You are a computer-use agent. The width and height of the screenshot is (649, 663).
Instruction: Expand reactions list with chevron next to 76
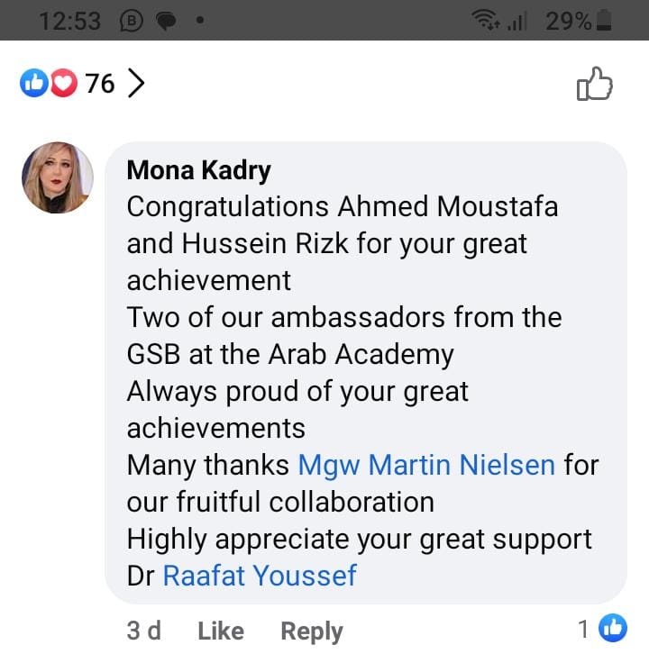click(136, 84)
